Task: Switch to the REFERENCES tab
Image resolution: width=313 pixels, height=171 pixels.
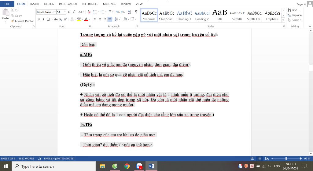Action: coord(90,4)
